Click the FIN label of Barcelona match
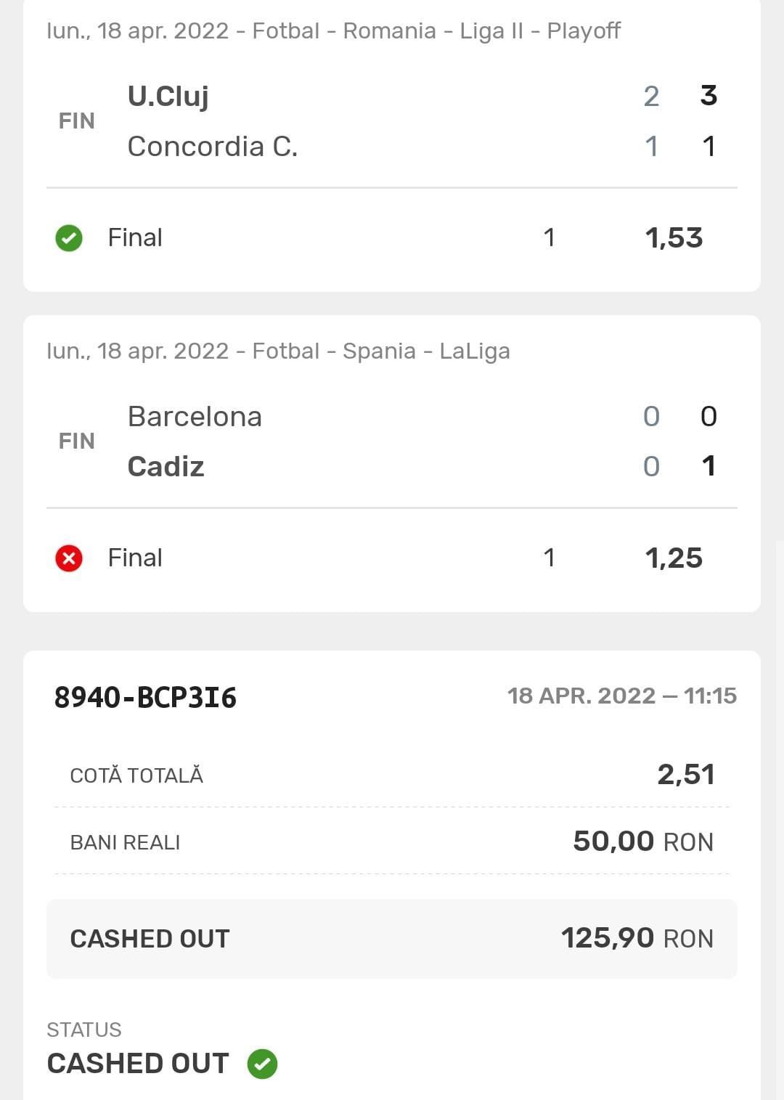784x1100 pixels. 77,441
